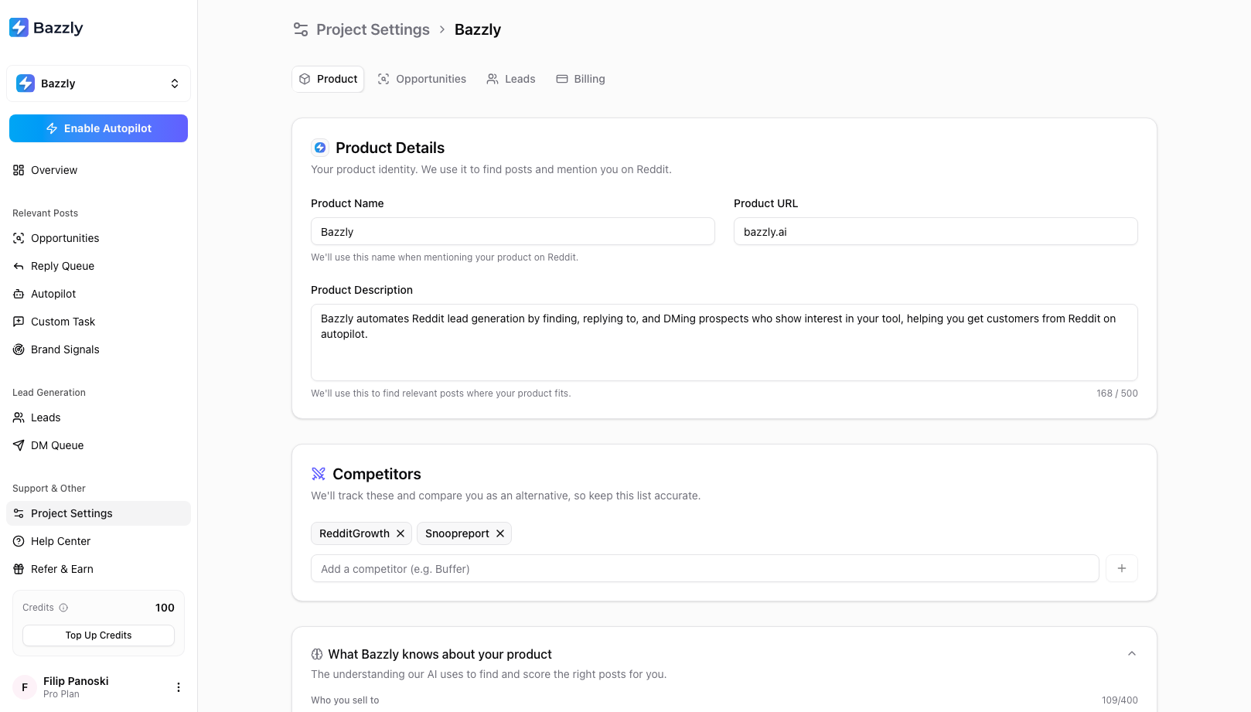The width and height of the screenshot is (1251, 712).
Task: Click the DM Queue paper plane icon
Action: point(19,445)
